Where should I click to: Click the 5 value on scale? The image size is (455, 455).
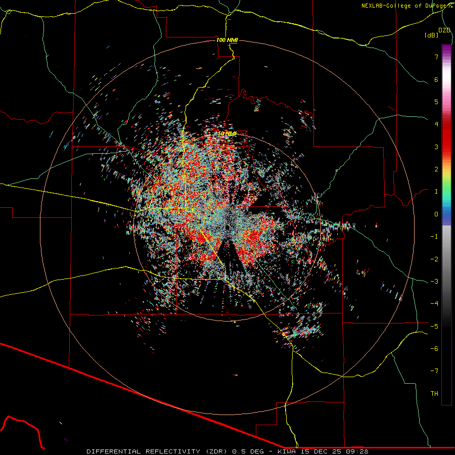click(436, 102)
